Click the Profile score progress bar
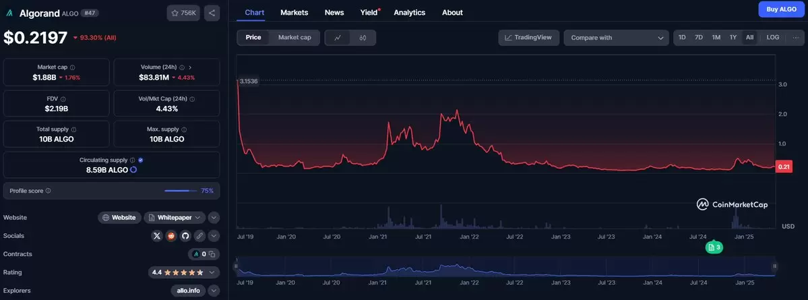This screenshot has height=300, width=808. tap(181, 191)
